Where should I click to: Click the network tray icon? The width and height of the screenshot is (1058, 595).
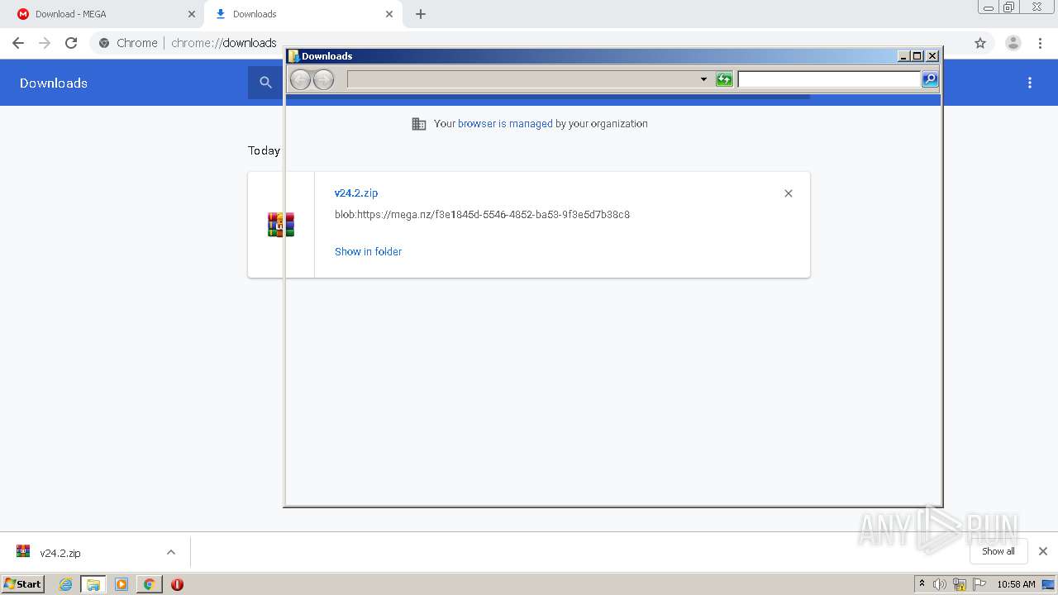point(960,584)
